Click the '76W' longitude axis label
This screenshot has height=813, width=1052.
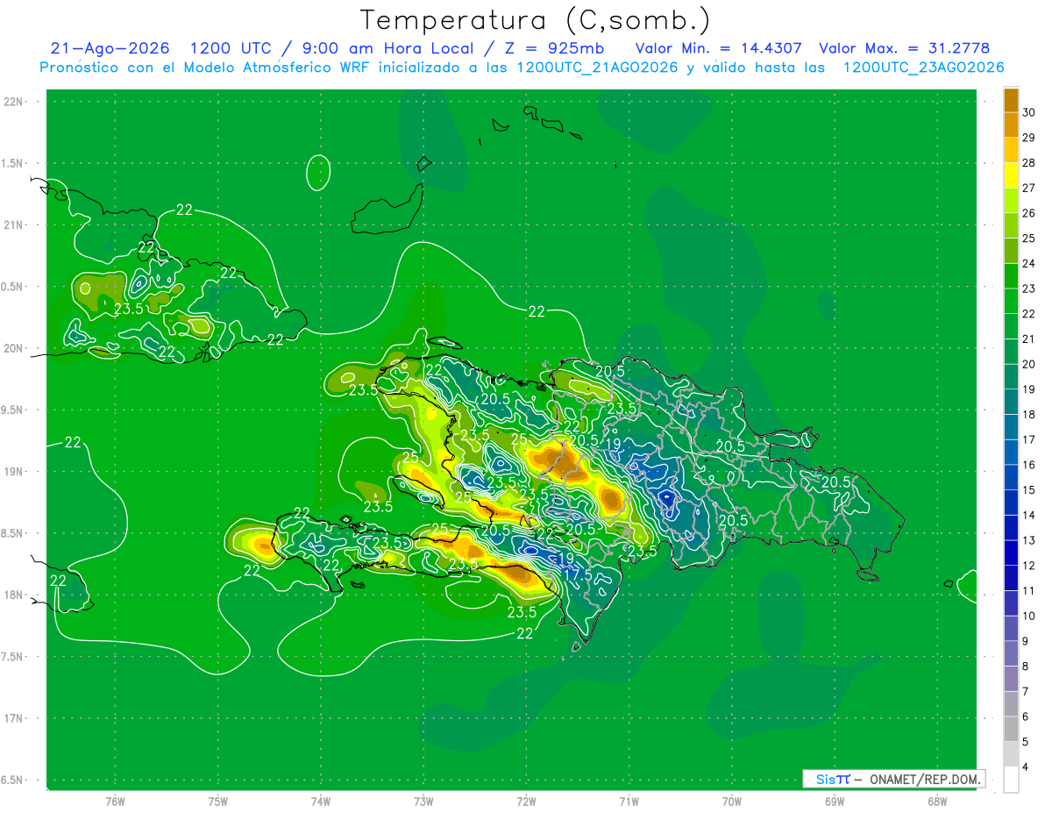[x=116, y=801]
